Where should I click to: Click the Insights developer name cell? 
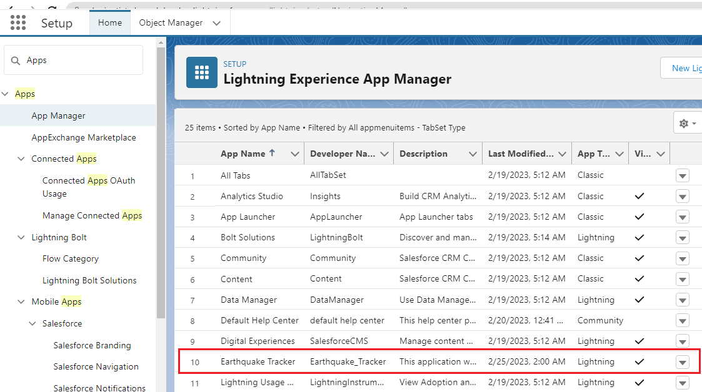325,196
